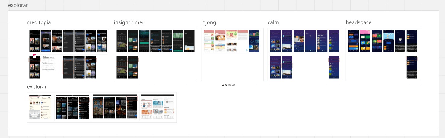Select the "meditopia" frame title
445x138 pixels.
[x=39, y=23]
